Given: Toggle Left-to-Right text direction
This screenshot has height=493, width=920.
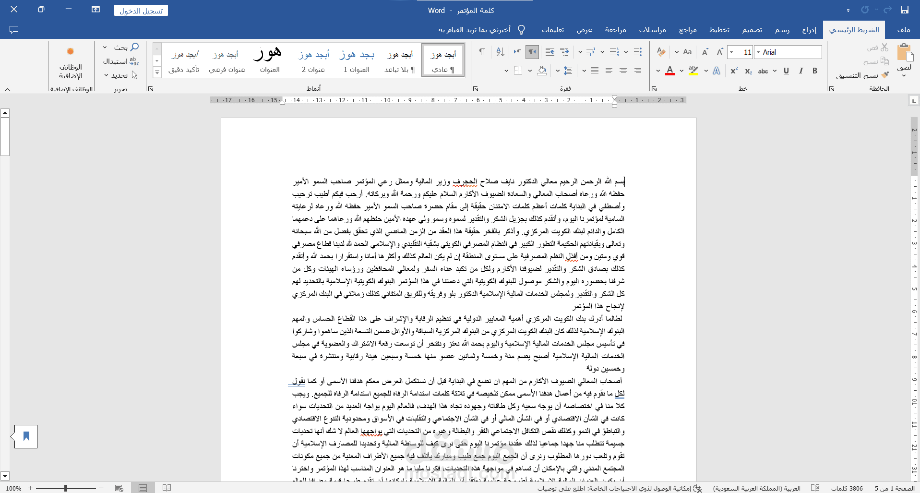Looking at the screenshot, I should (x=517, y=52).
